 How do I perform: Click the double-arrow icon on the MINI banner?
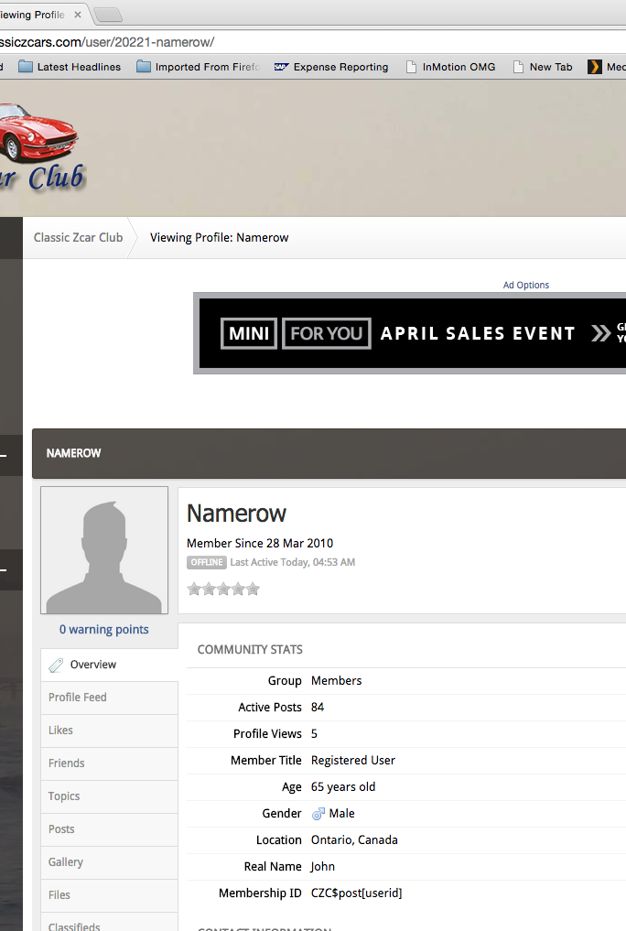coord(600,333)
